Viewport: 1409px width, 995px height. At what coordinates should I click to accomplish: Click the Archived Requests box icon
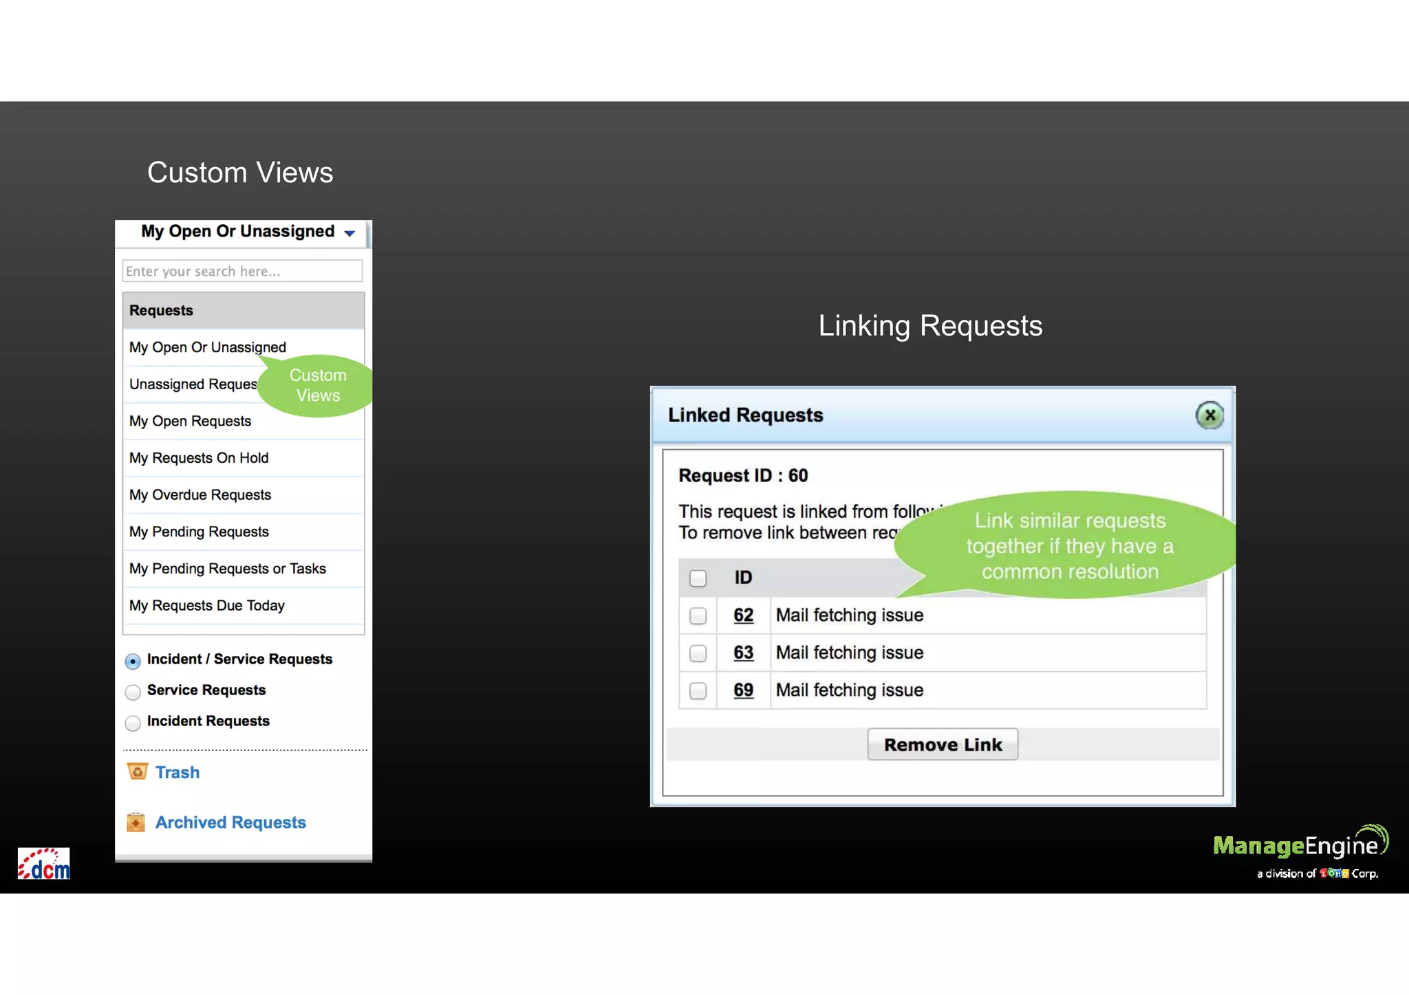(x=136, y=822)
